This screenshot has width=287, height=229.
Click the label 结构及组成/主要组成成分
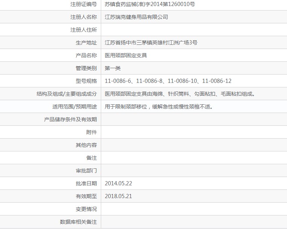coord(67,94)
